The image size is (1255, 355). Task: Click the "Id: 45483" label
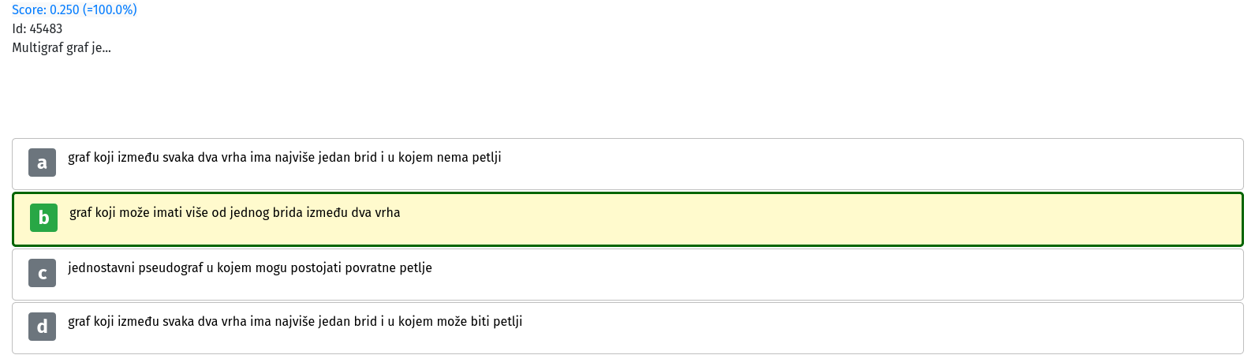coord(37,28)
